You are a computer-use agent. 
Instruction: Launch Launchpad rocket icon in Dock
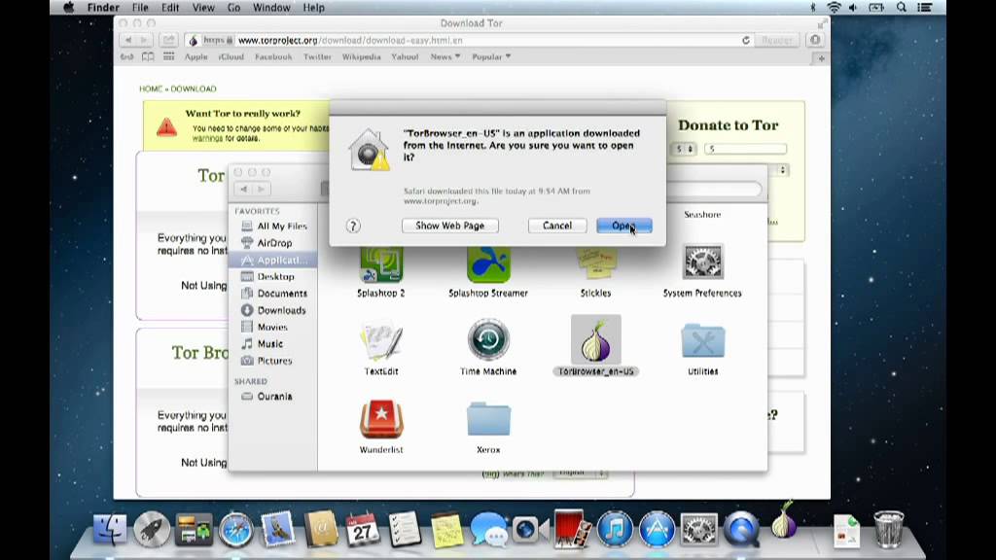(152, 530)
